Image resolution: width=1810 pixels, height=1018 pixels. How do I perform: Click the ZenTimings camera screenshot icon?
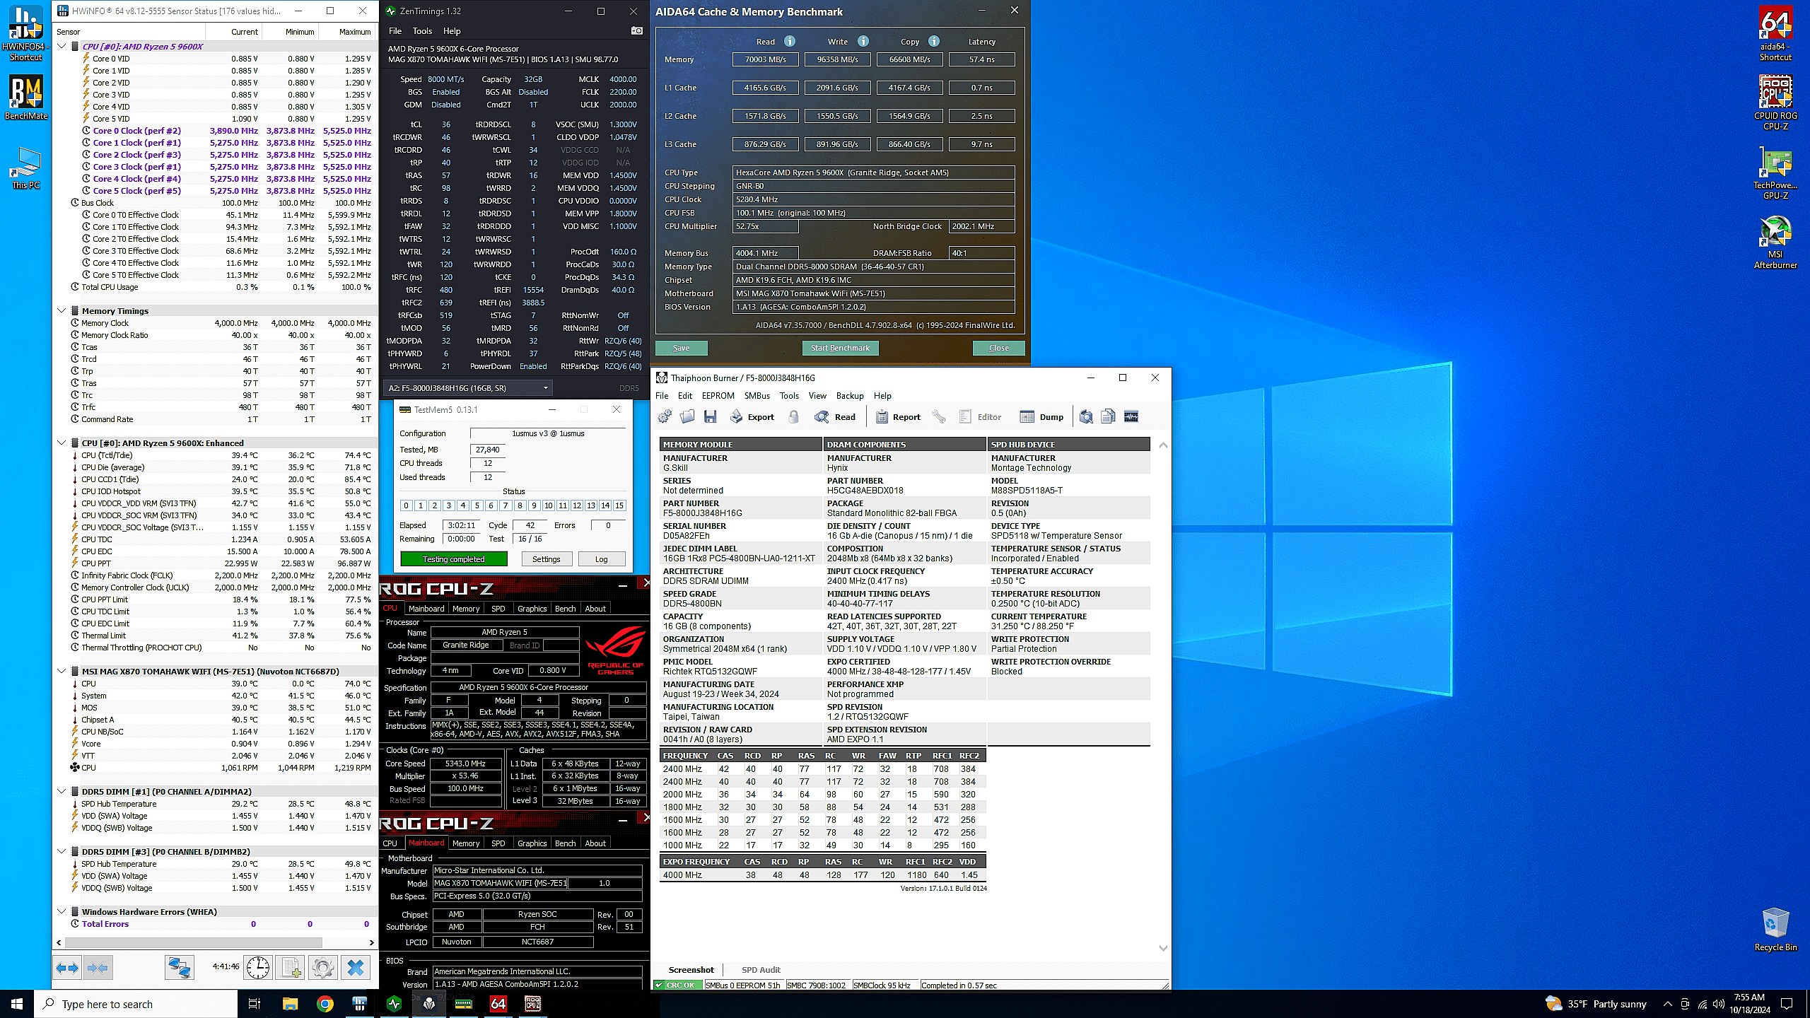pos(637,30)
